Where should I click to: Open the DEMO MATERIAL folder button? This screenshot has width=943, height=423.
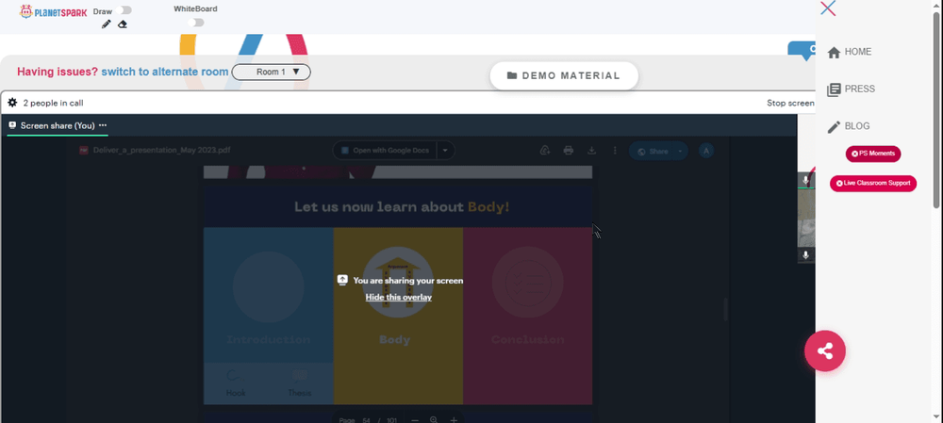click(564, 75)
